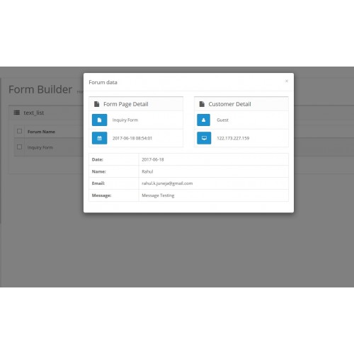Click the Customer Detail heading
The image size is (354, 354).
(x=229, y=104)
